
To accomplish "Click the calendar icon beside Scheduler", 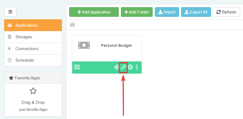I will (10, 60).
